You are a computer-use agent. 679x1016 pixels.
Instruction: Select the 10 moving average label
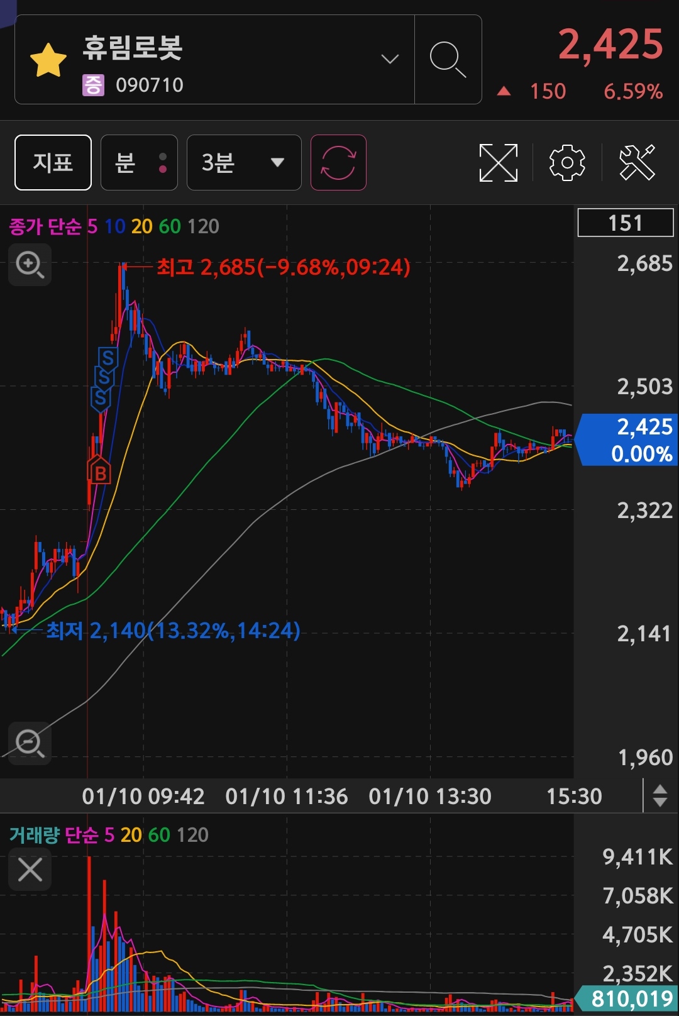click(115, 226)
